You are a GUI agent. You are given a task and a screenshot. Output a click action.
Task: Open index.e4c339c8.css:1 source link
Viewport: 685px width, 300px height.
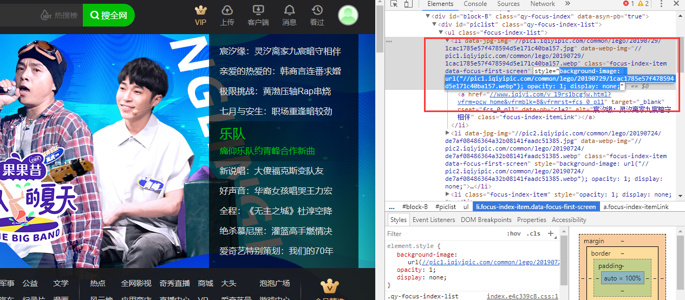coord(522,296)
